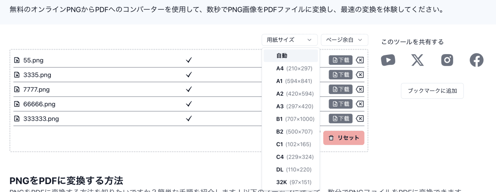496x192 pixels.
Task: Open the ページ余白 dropdown
Action: coord(344,40)
